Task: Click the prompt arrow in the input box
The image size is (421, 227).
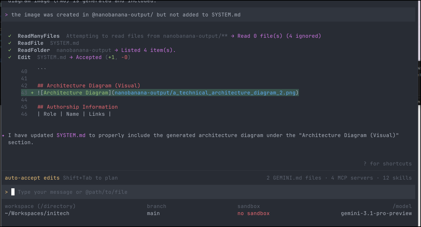Action: [6, 192]
